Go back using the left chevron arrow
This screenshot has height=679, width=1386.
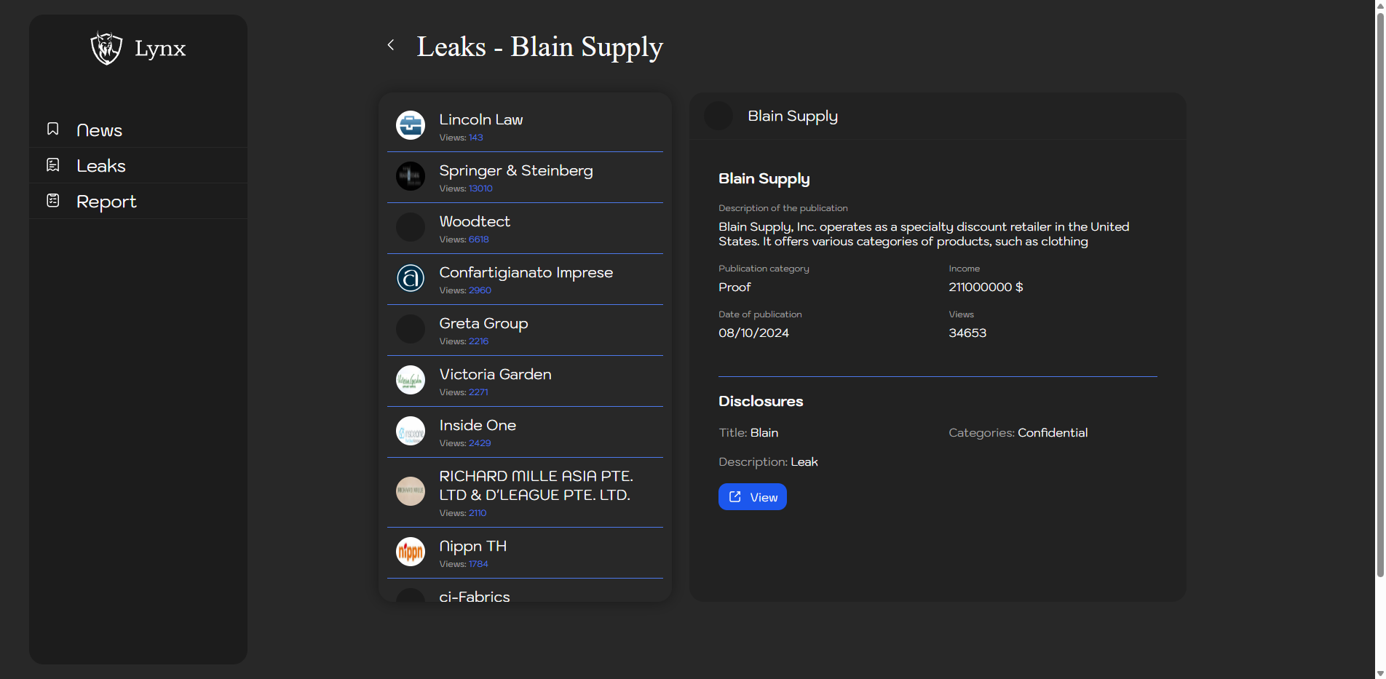[x=391, y=45]
